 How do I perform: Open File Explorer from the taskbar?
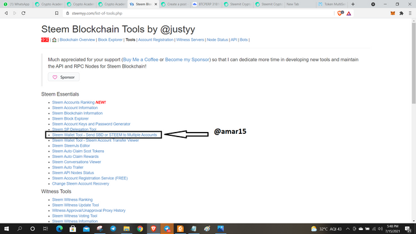pos(127,229)
